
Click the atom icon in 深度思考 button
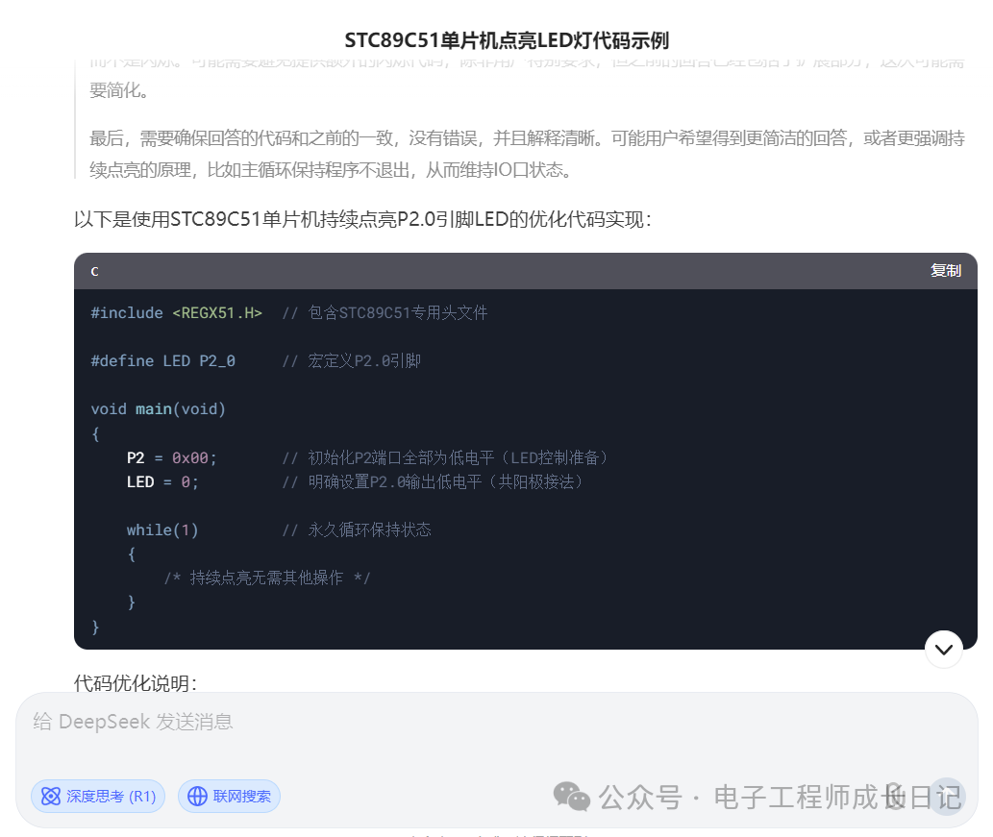51,796
